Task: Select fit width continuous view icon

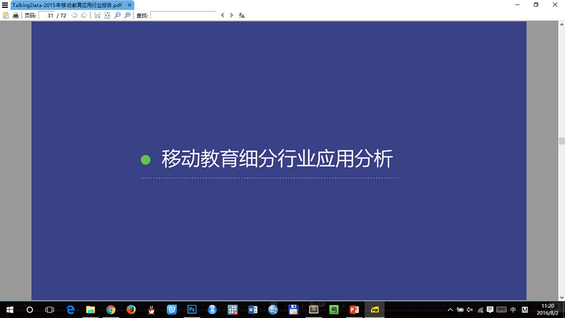Action: click(x=97, y=15)
